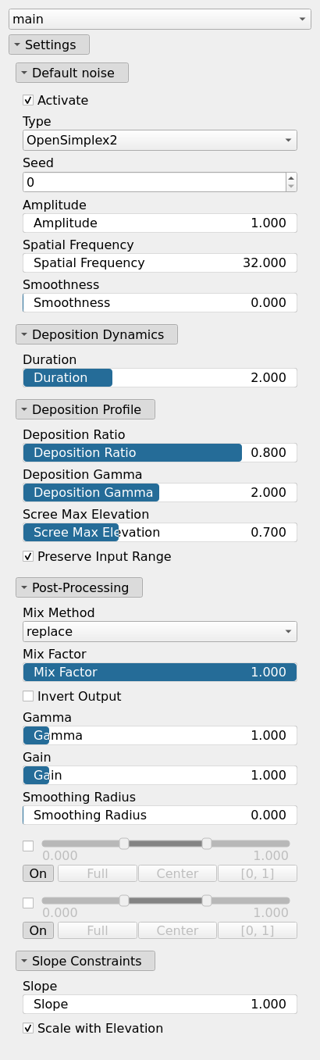320x1060 pixels.
Task: Click the Smoothing Radius slider field
Action: click(x=160, y=815)
